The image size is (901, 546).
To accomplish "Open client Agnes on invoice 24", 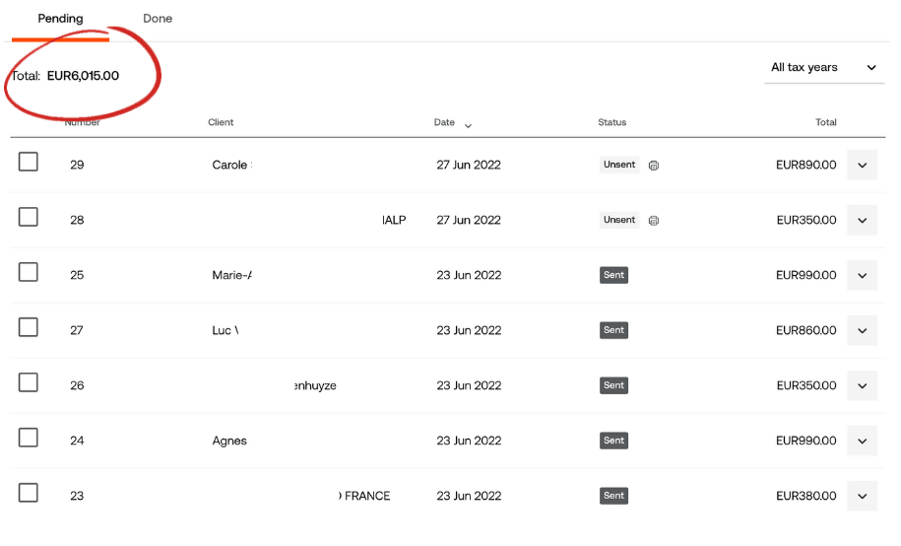I will (229, 441).
